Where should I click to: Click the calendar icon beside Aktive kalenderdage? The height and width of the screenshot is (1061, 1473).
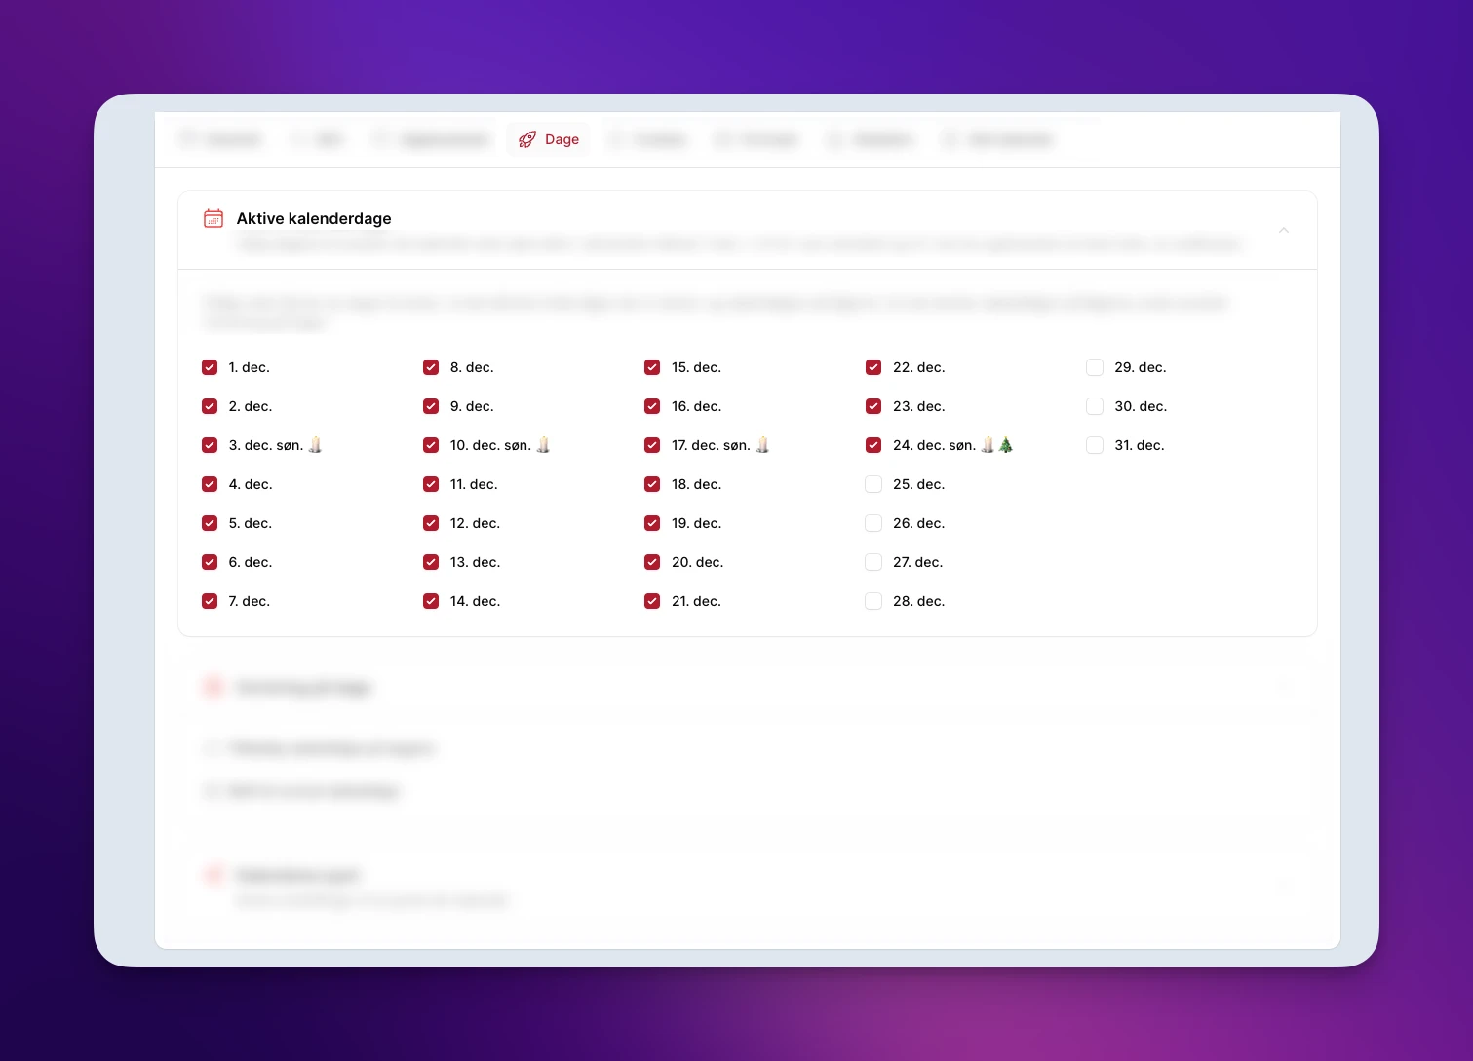tap(213, 218)
